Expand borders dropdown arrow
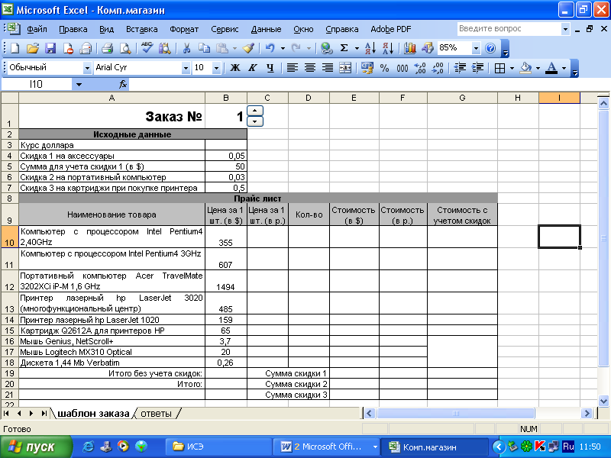Screen dimensions: 611x458 512,68
